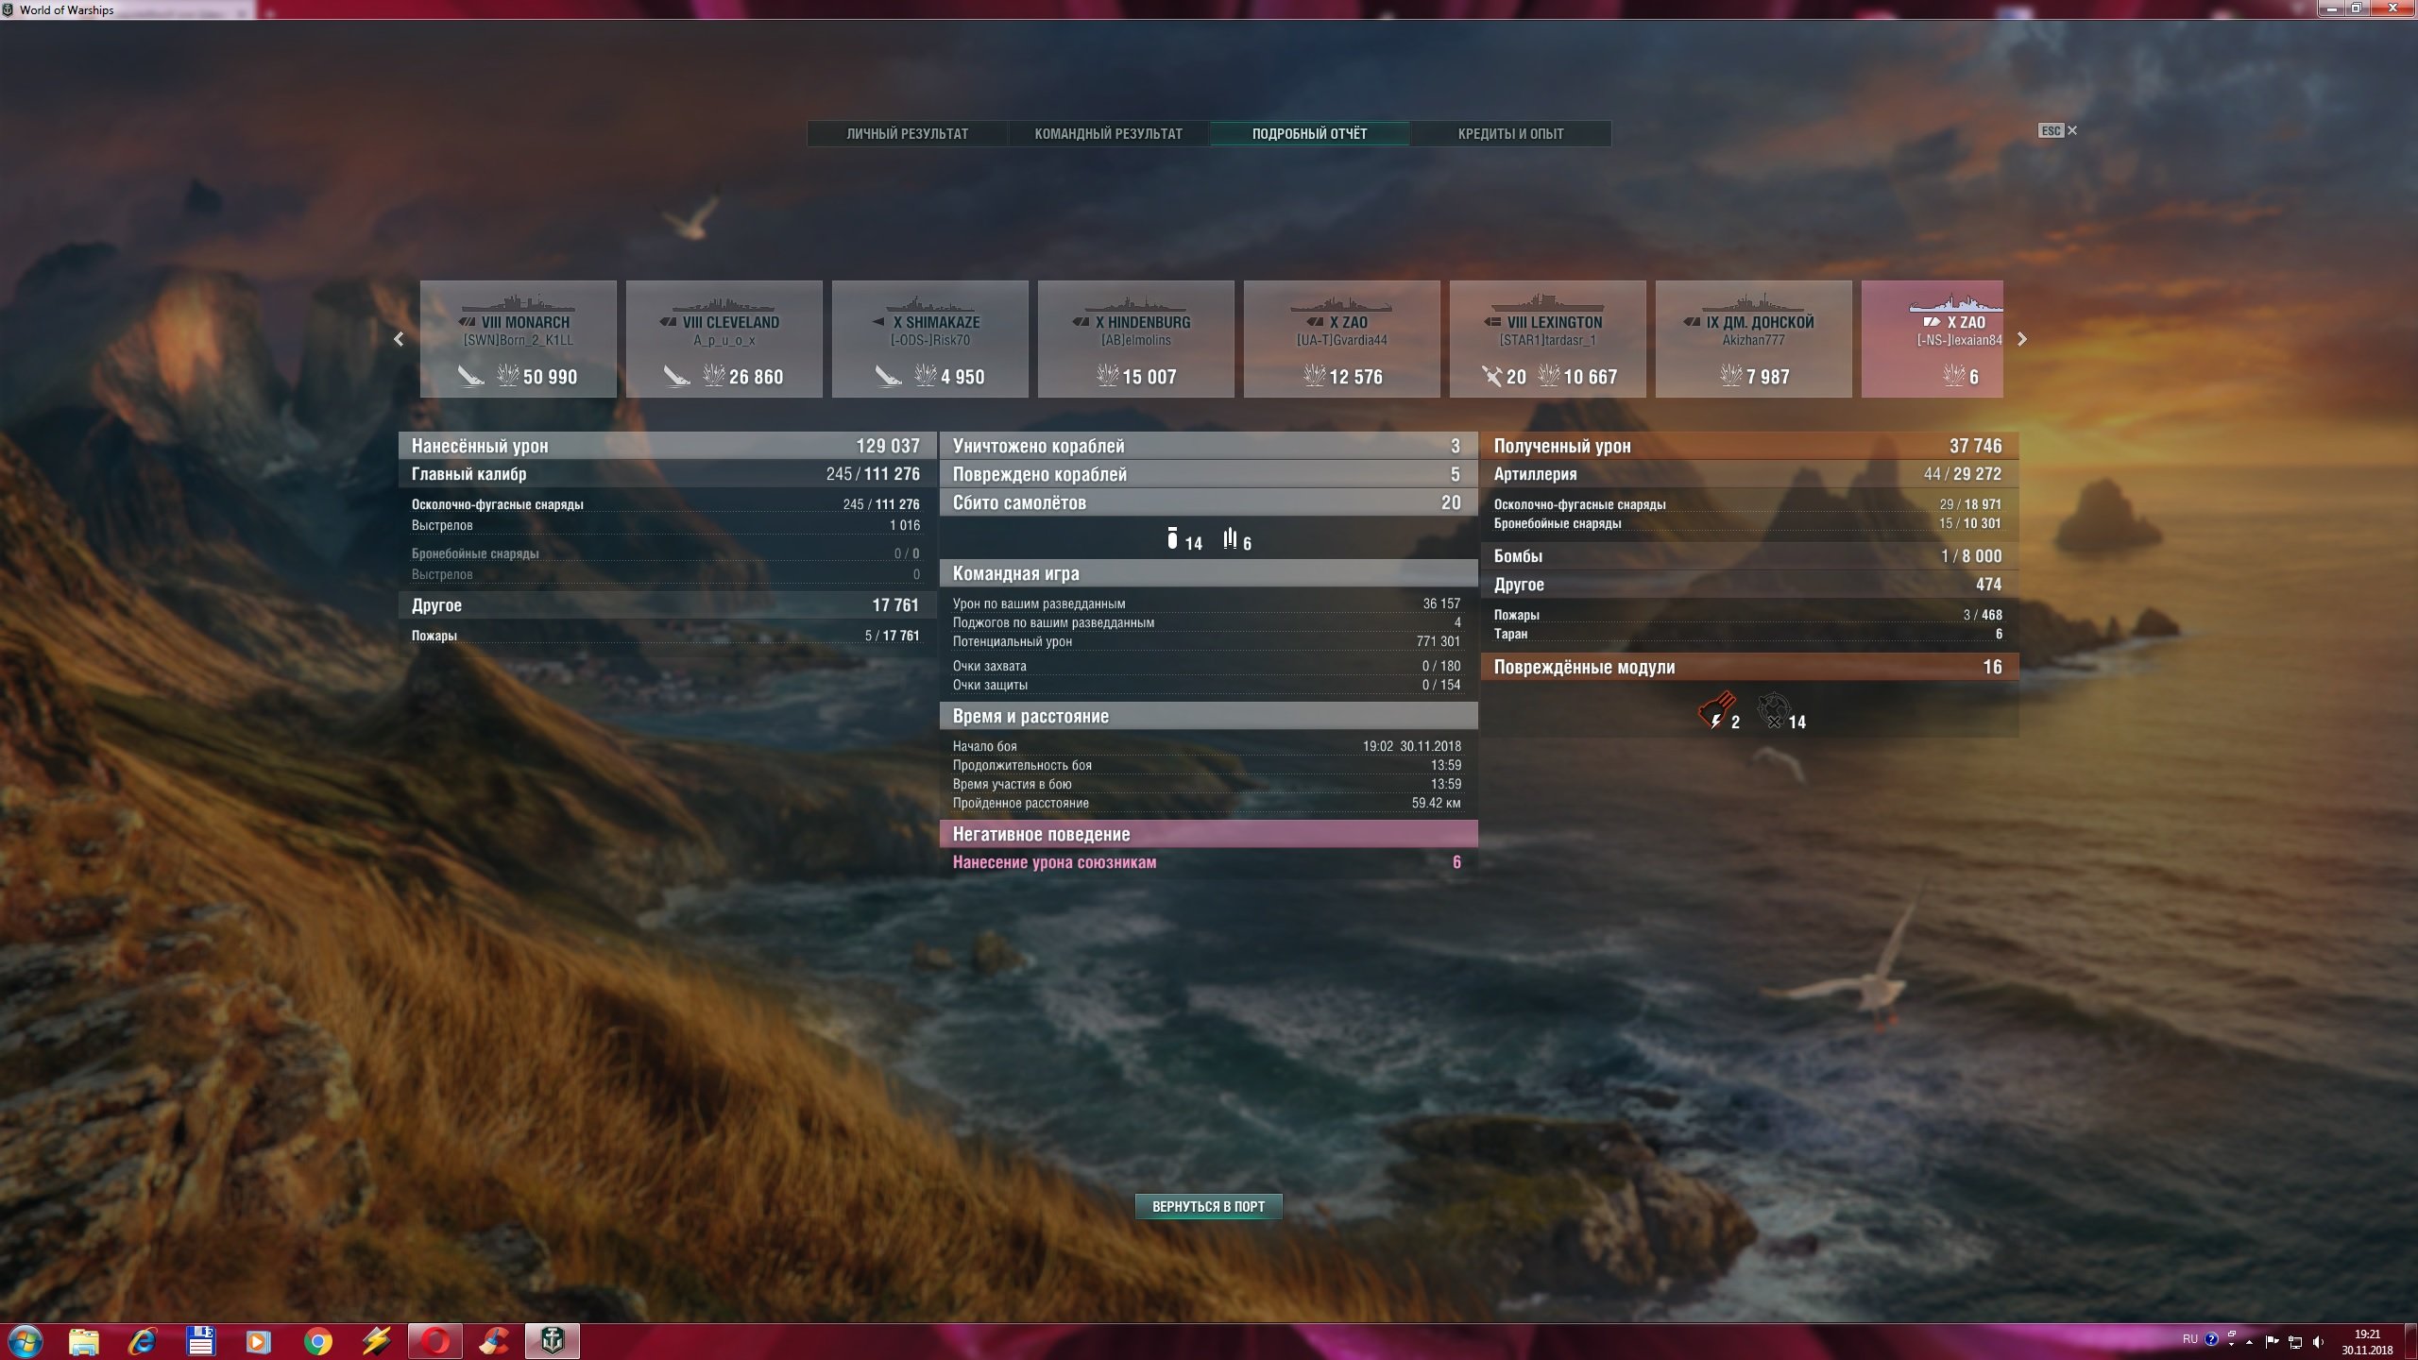Close the report with the ESC button

pos(2058,130)
